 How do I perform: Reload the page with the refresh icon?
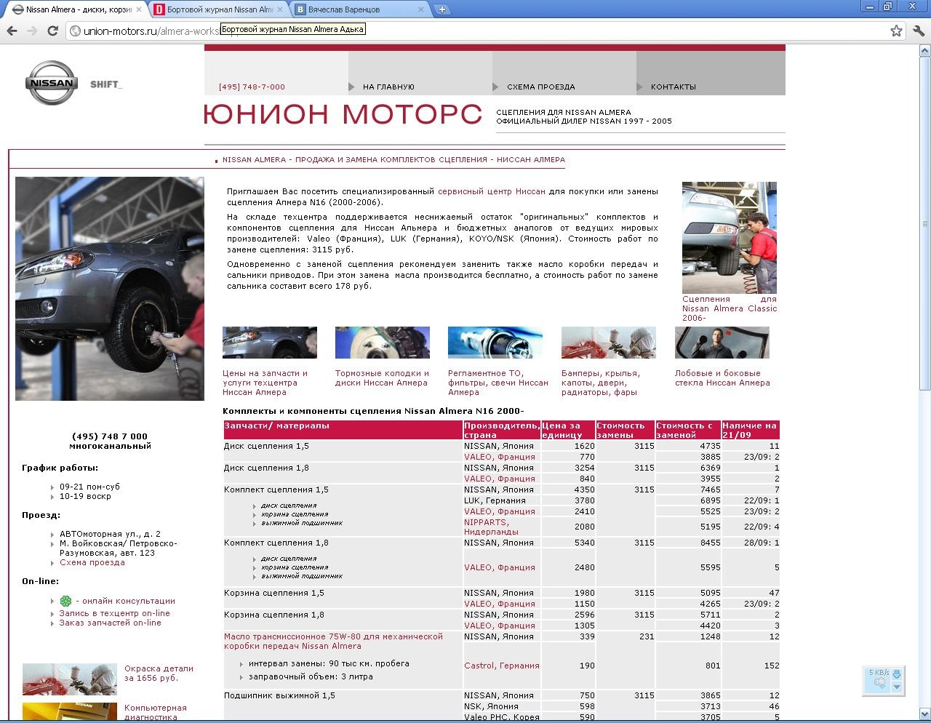click(x=51, y=31)
